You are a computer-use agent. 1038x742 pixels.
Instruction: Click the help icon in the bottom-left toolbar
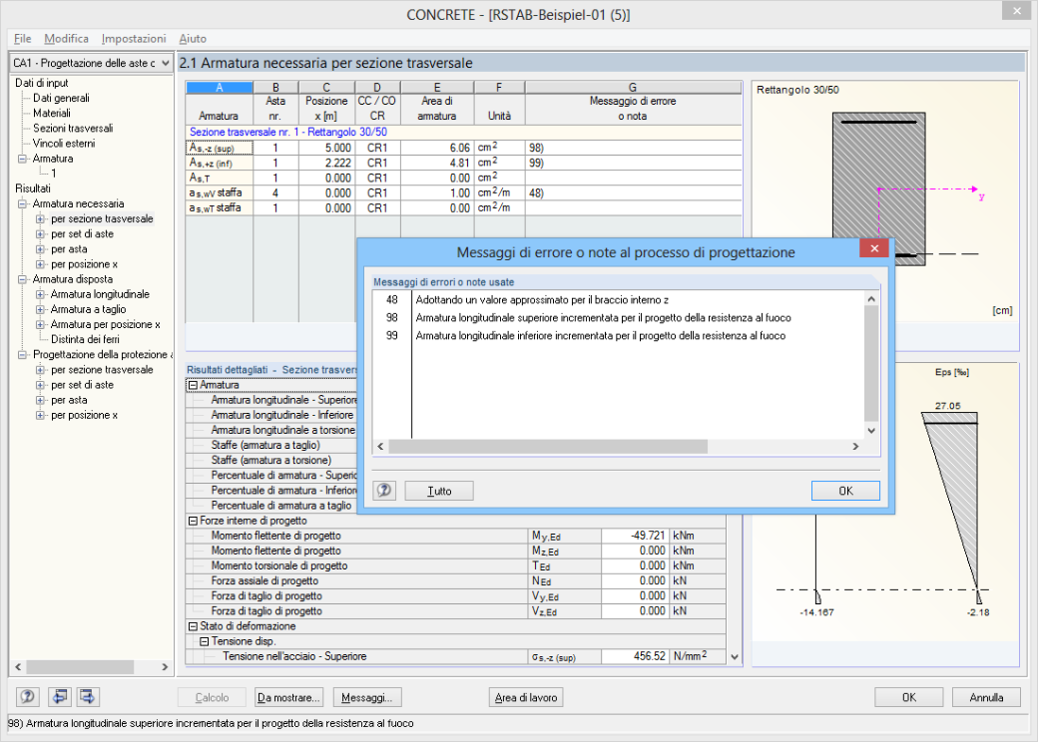pos(27,697)
